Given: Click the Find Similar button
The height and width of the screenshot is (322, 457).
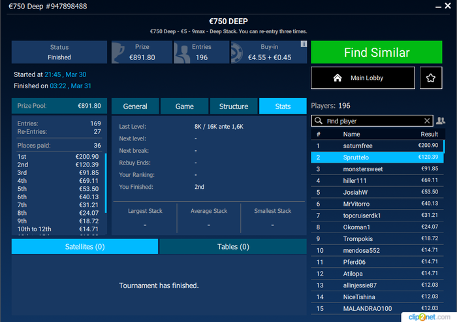Looking at the screenshot, I should coord(377,52).
